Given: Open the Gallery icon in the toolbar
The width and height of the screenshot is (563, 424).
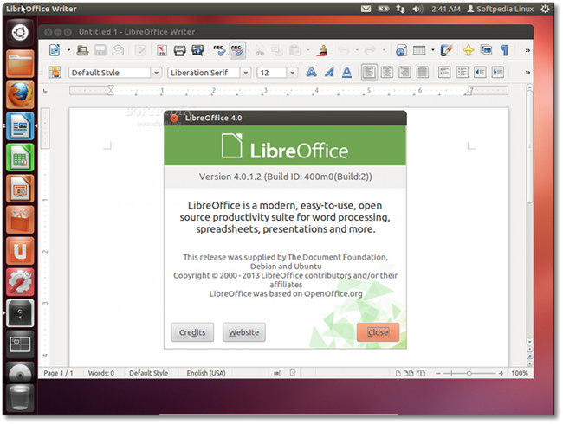Looking at the screenshot, I should pos(486,50).
